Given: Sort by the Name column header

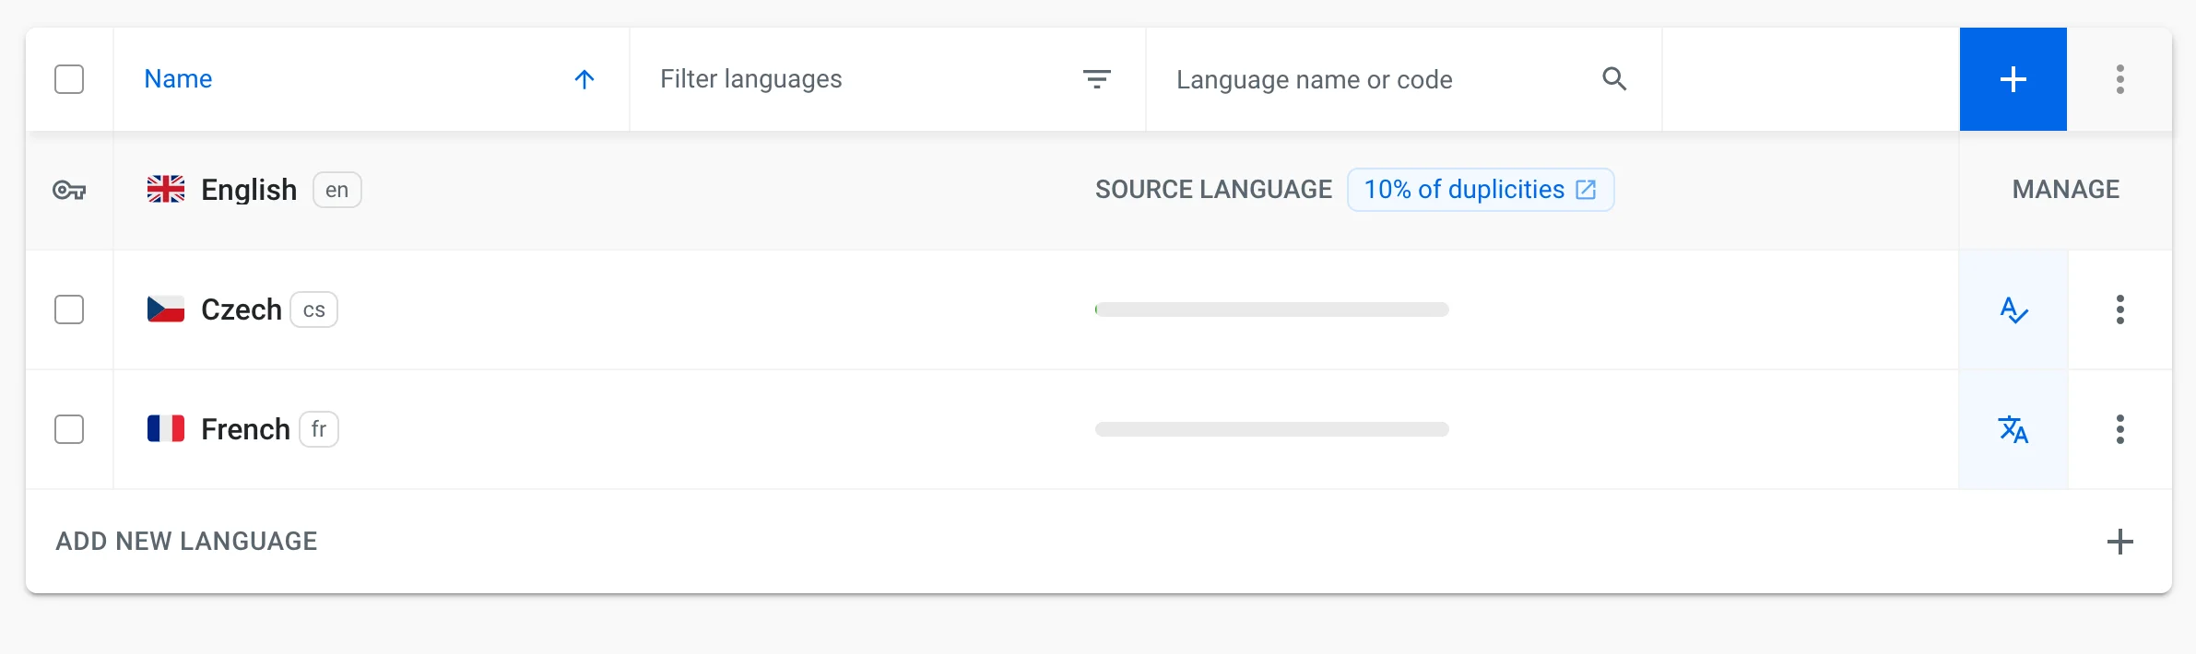Looking at the screenshot, I should pos(178,79).
